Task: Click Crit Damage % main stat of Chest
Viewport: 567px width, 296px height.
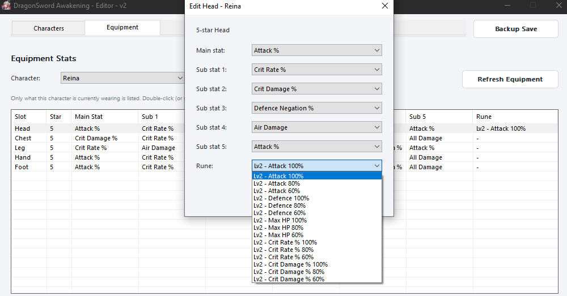Action: [96, 138]
